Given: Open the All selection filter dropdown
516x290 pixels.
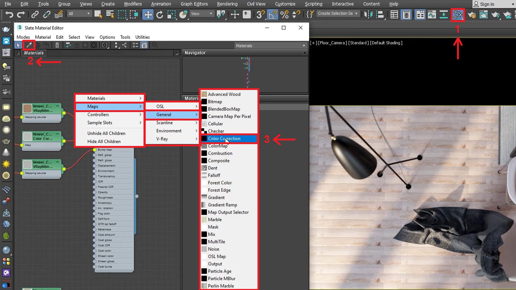Looking at the screenshot, I should tap(79, 13).
